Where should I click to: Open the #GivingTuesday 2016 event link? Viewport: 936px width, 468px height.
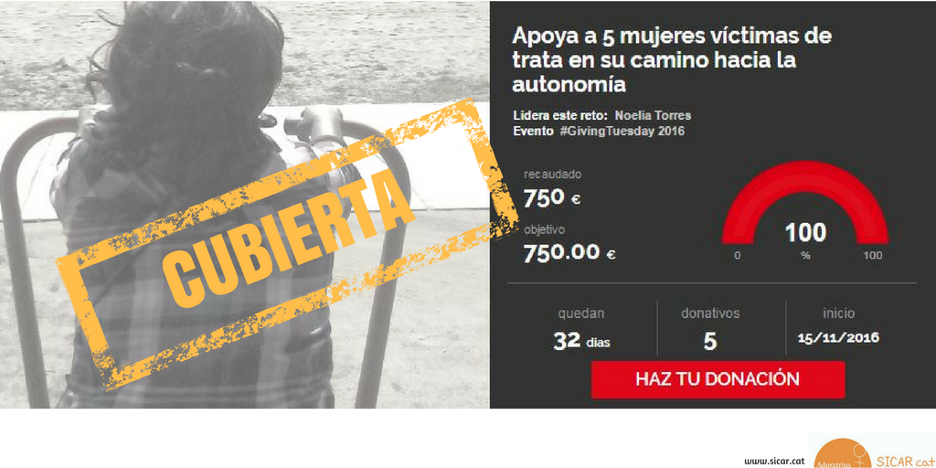[x=622, y=132]
